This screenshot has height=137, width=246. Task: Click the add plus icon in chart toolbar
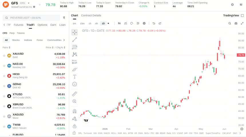click(x=144, y=23)
